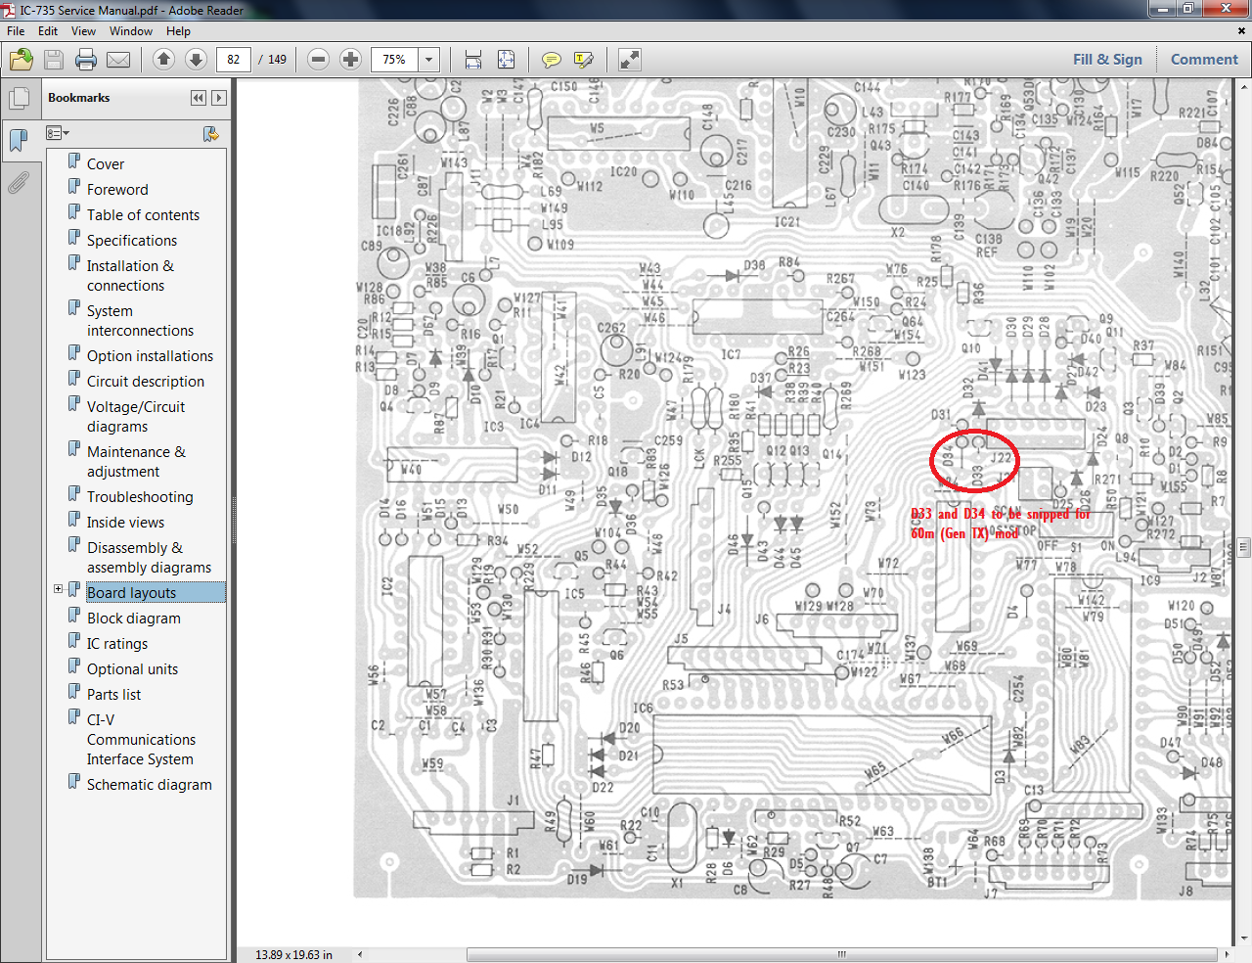Open the Foreword bookmark
Image resolution: width=1252 pixels, height=963 pixels.
117,190
